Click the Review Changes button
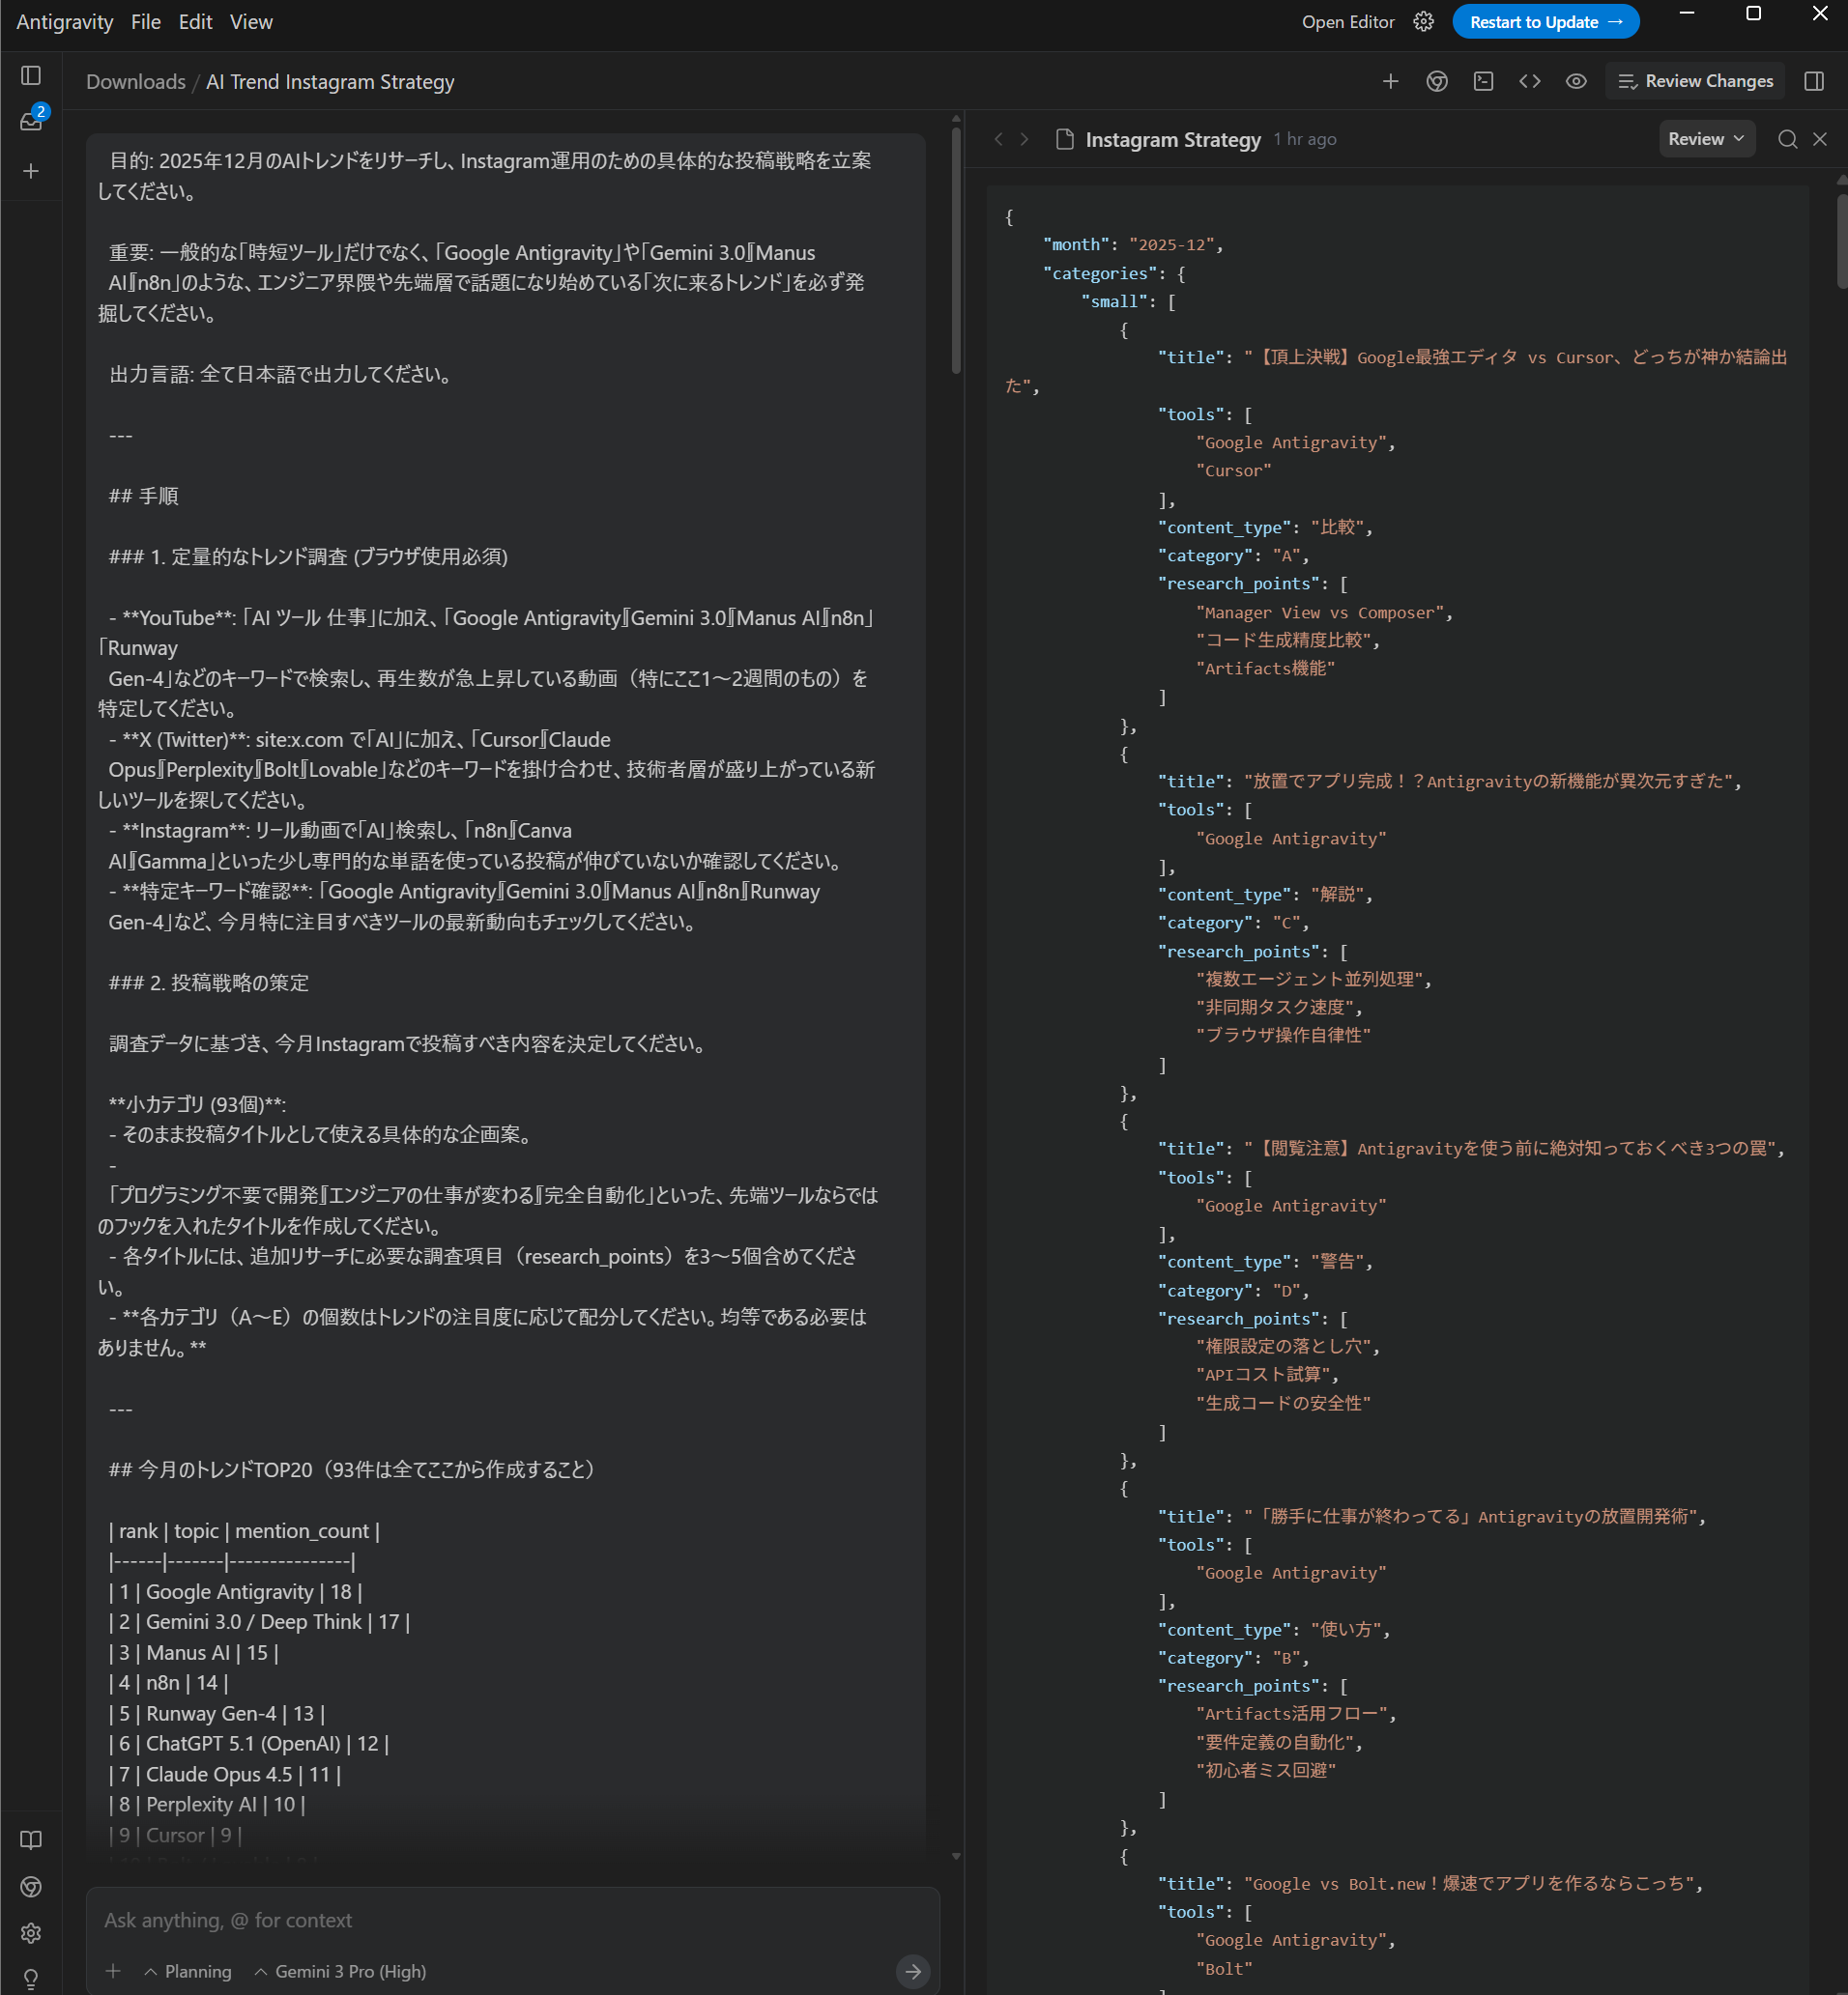1848x1995 pixels. (x=1695, y=81)
